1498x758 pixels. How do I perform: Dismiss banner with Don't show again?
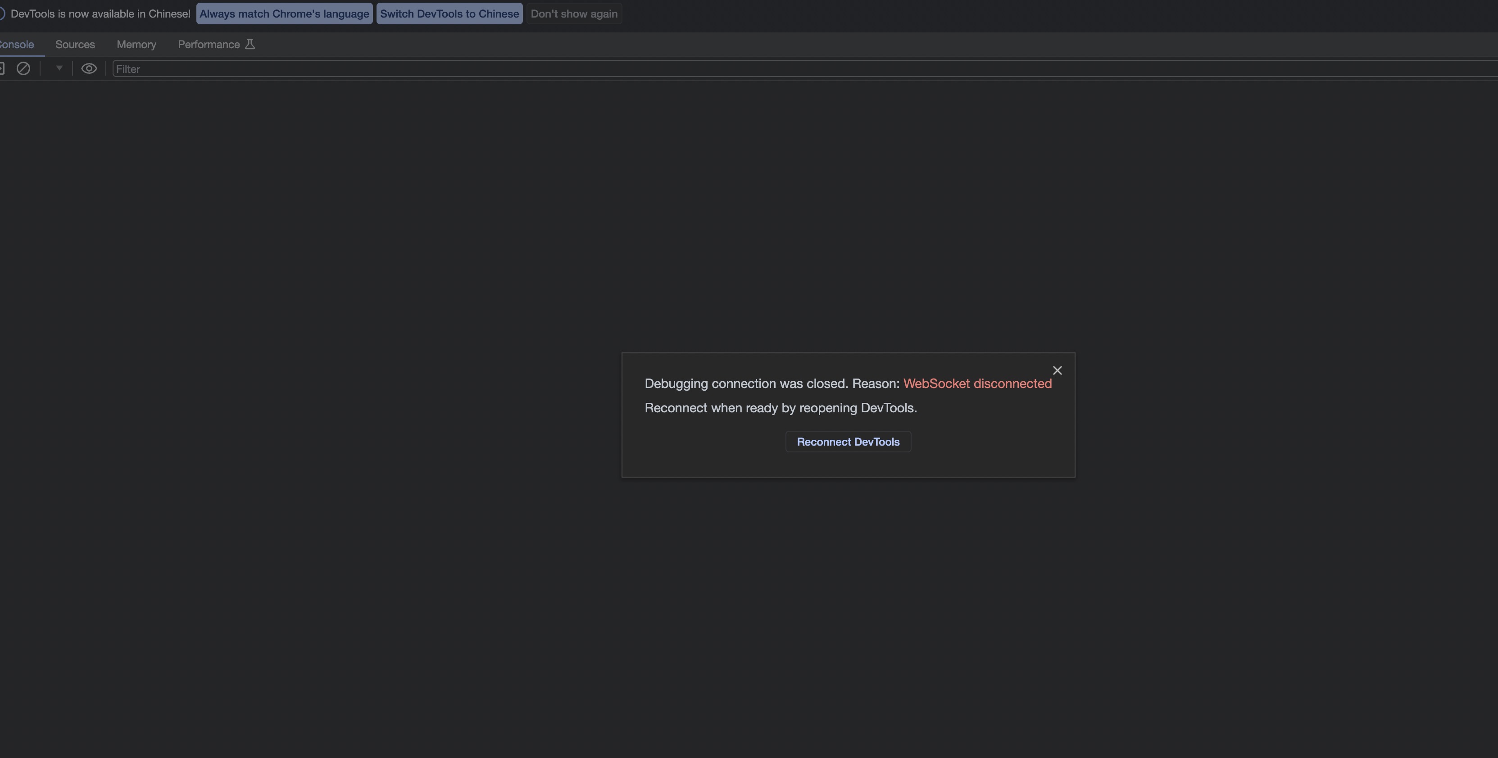click(573, 14)
